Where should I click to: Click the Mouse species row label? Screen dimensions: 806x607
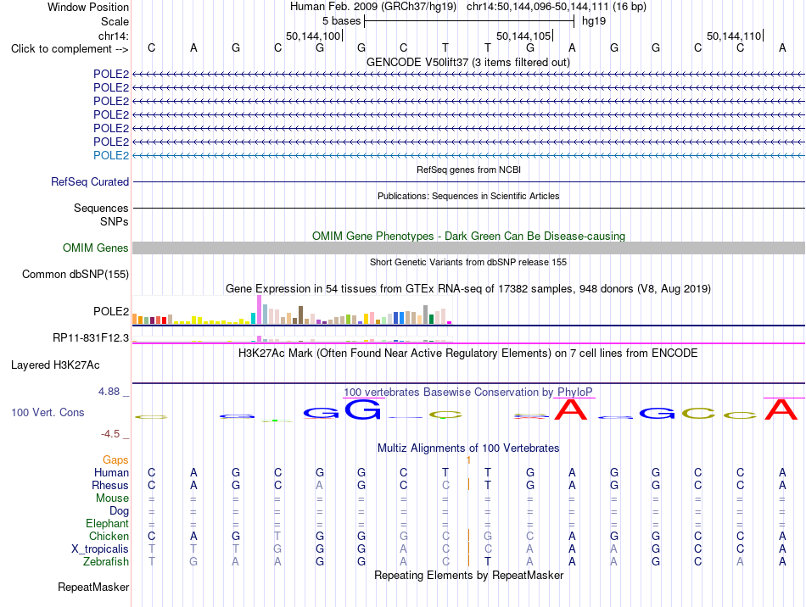[x=112, y=498]
